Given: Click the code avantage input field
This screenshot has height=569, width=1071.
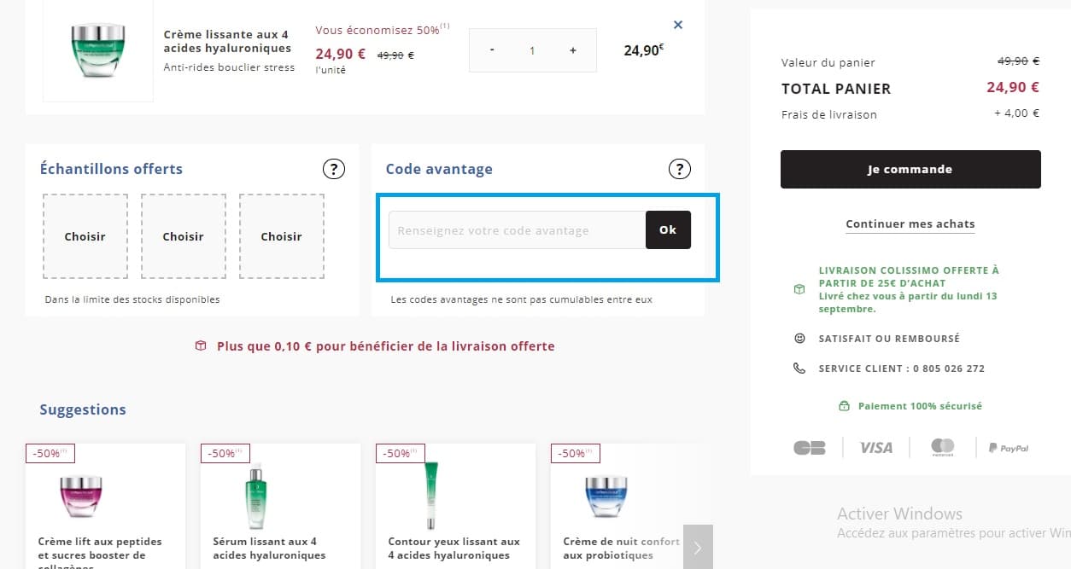Looking at the screenshot, I should click(x=517, y=229).
